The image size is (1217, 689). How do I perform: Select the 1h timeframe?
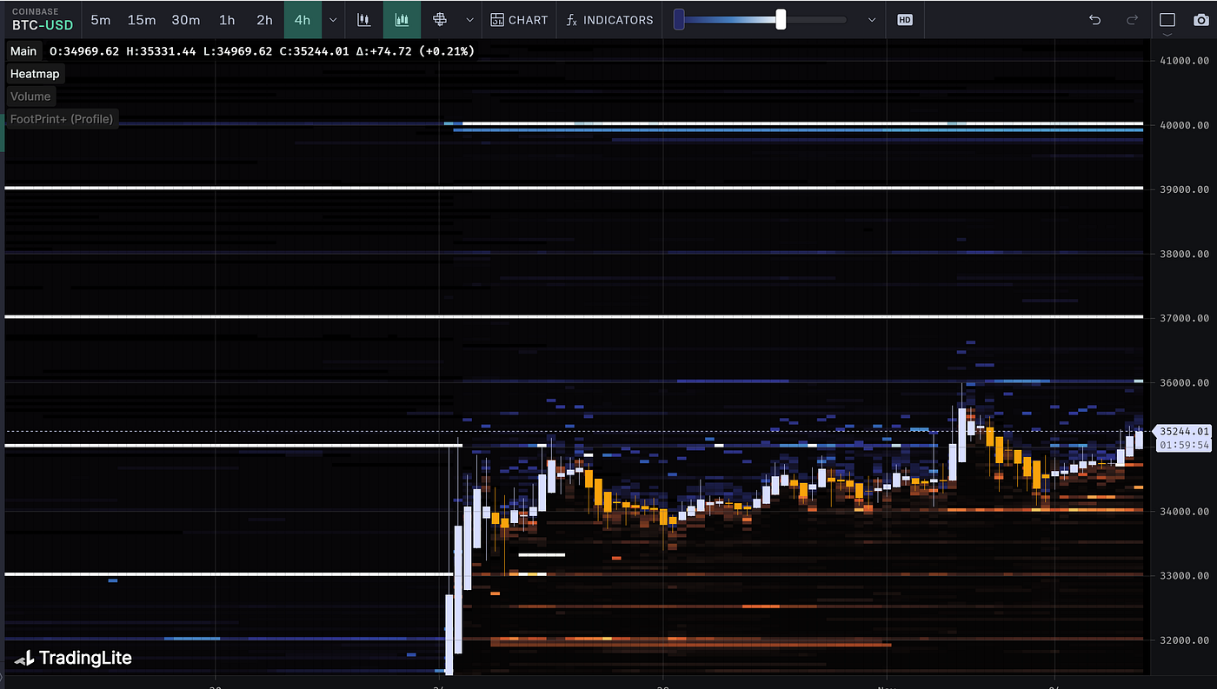227,19
